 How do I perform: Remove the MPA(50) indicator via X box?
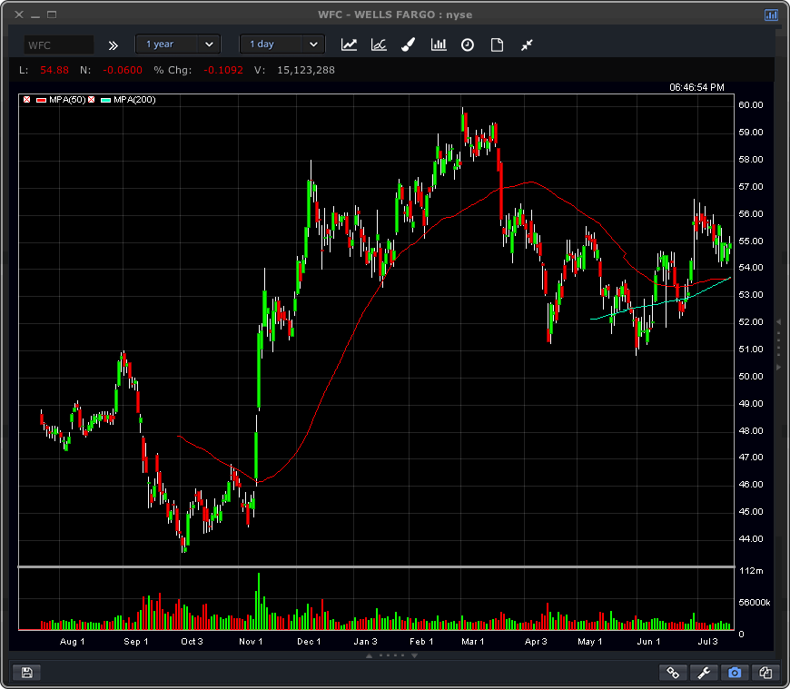[26, 100]
